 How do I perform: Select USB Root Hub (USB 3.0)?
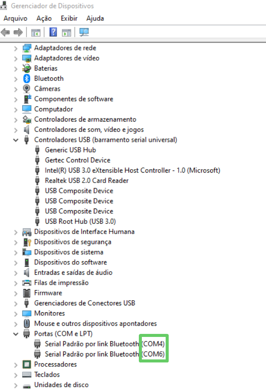coord(80,221)
